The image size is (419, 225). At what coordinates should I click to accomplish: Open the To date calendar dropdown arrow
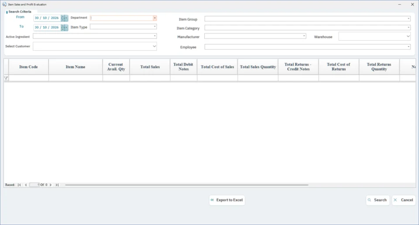click(66, 27)
